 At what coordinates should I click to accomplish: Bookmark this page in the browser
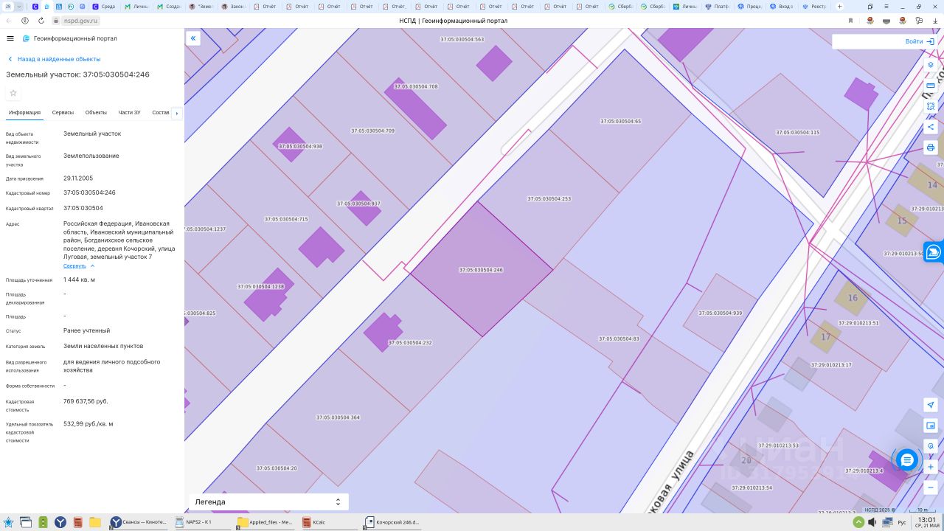850,21
